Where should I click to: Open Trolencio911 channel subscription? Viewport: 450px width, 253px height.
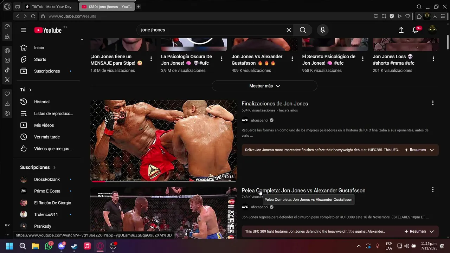click(46, 214)
